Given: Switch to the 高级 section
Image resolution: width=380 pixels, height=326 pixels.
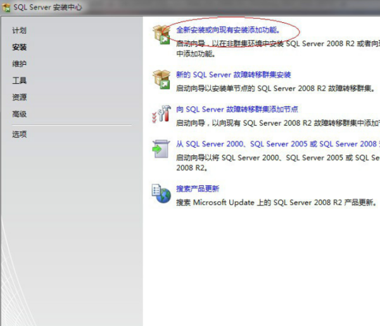Looking at the screenshot, I should tap(20, 114).
